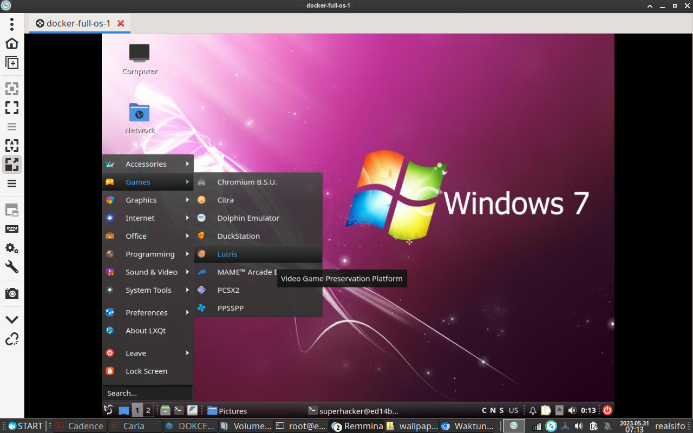Click the host date and time clock
This screenshot has height=433, width=693.
click(635, 427)
